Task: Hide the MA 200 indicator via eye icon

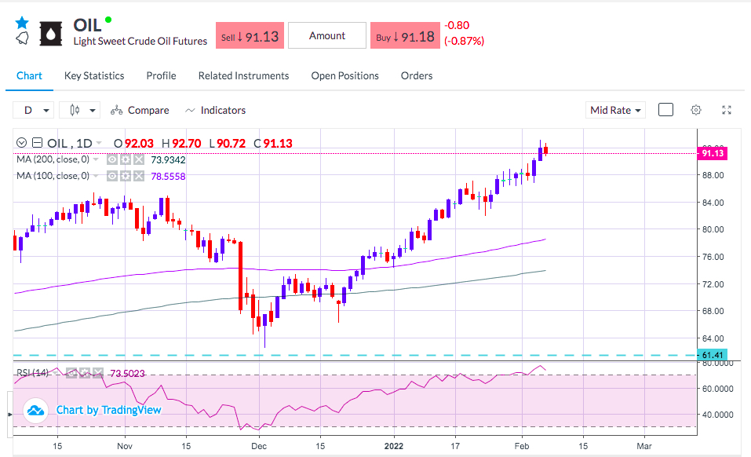Action: (112, 159)
